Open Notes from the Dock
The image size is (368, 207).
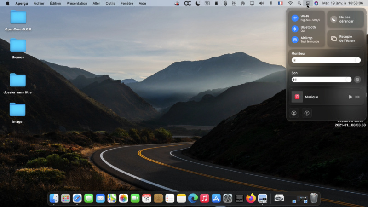(181, 198)
